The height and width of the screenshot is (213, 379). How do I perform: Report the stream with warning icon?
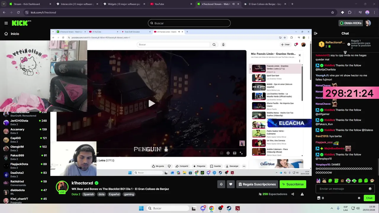pos(302,194)
